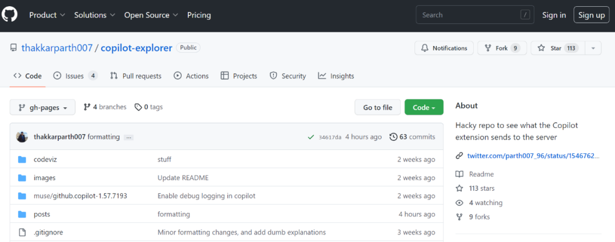Expand the Product menu
The image size is (615, 242).
point(47,15)
